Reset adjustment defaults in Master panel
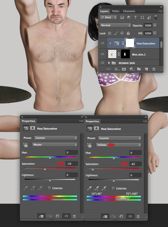Viewport: 168px width, 227px height. (x=57, y=216)
